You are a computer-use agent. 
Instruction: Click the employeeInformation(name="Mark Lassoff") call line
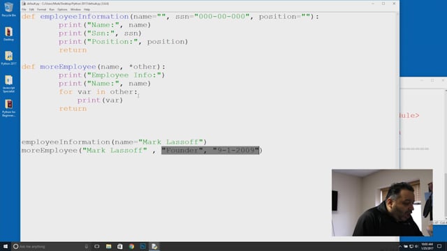tap(114, 142)
